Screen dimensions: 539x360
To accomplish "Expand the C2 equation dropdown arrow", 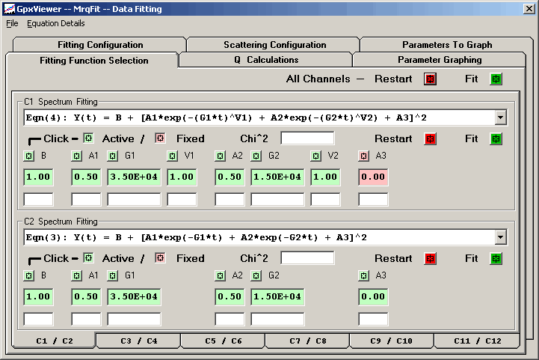I will [x=501, y=237].
